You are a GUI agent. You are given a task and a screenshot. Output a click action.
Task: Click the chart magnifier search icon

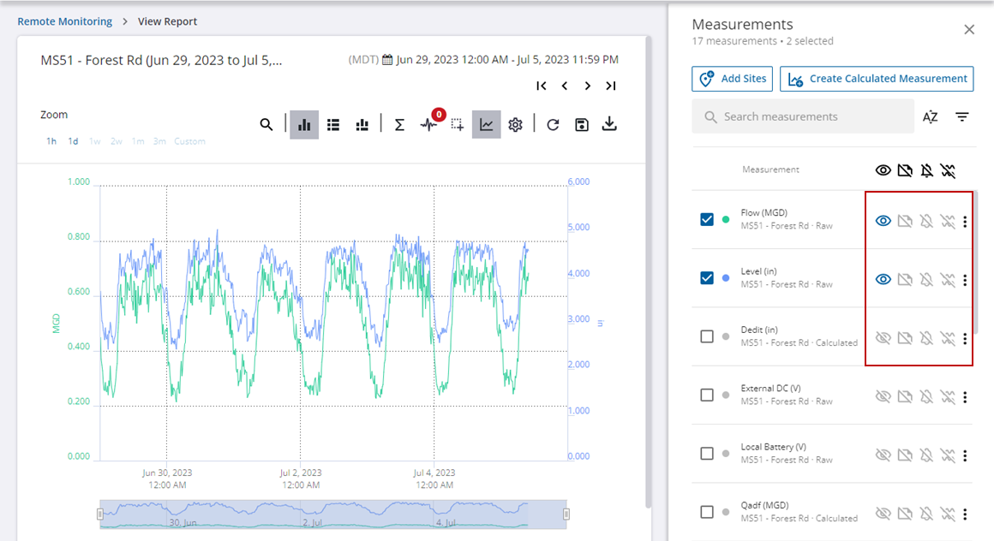[x=266, y=125]
